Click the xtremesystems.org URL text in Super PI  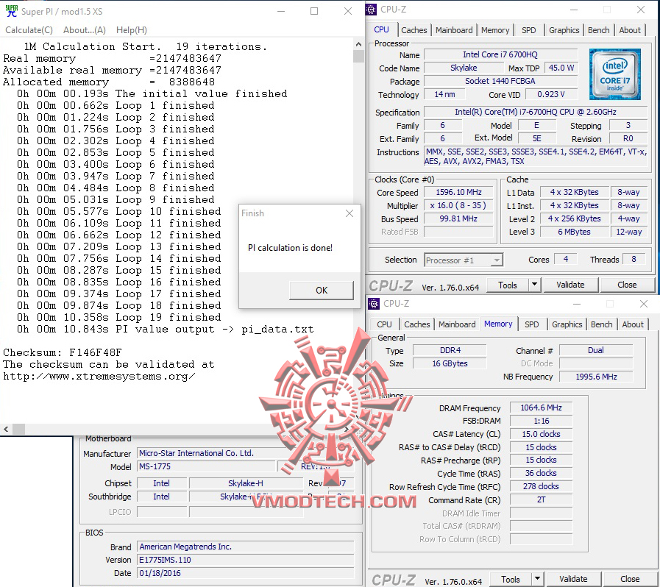point(99,376)
